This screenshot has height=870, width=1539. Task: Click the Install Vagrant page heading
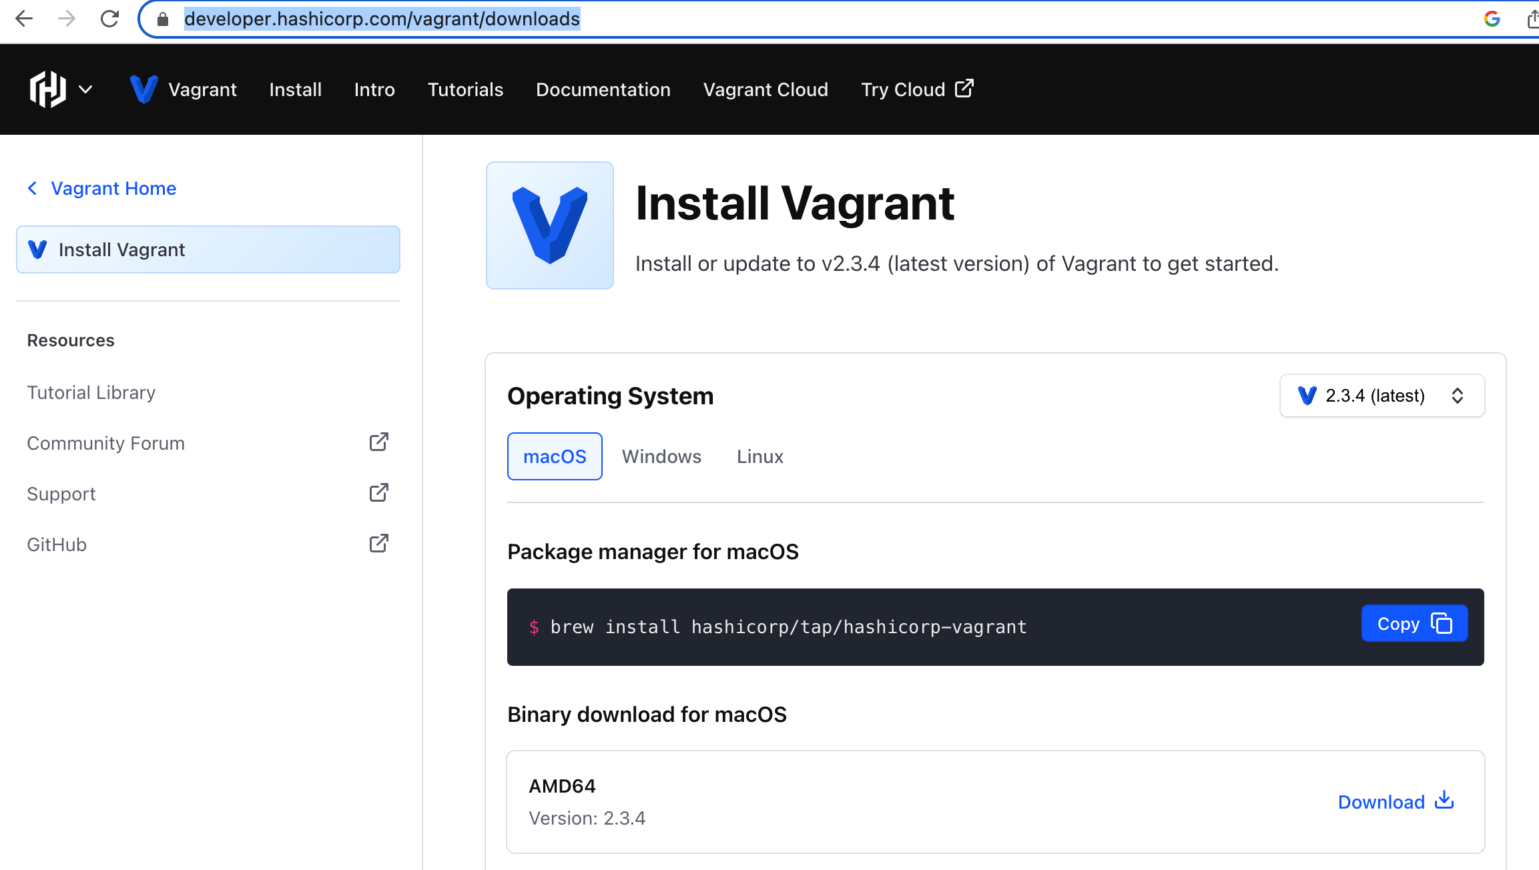coord(795,203)
